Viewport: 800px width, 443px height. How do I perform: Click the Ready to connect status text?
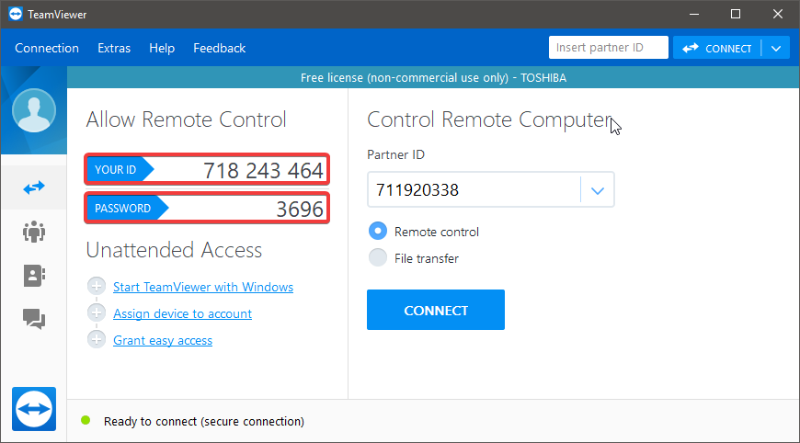(x=204, y=421)
